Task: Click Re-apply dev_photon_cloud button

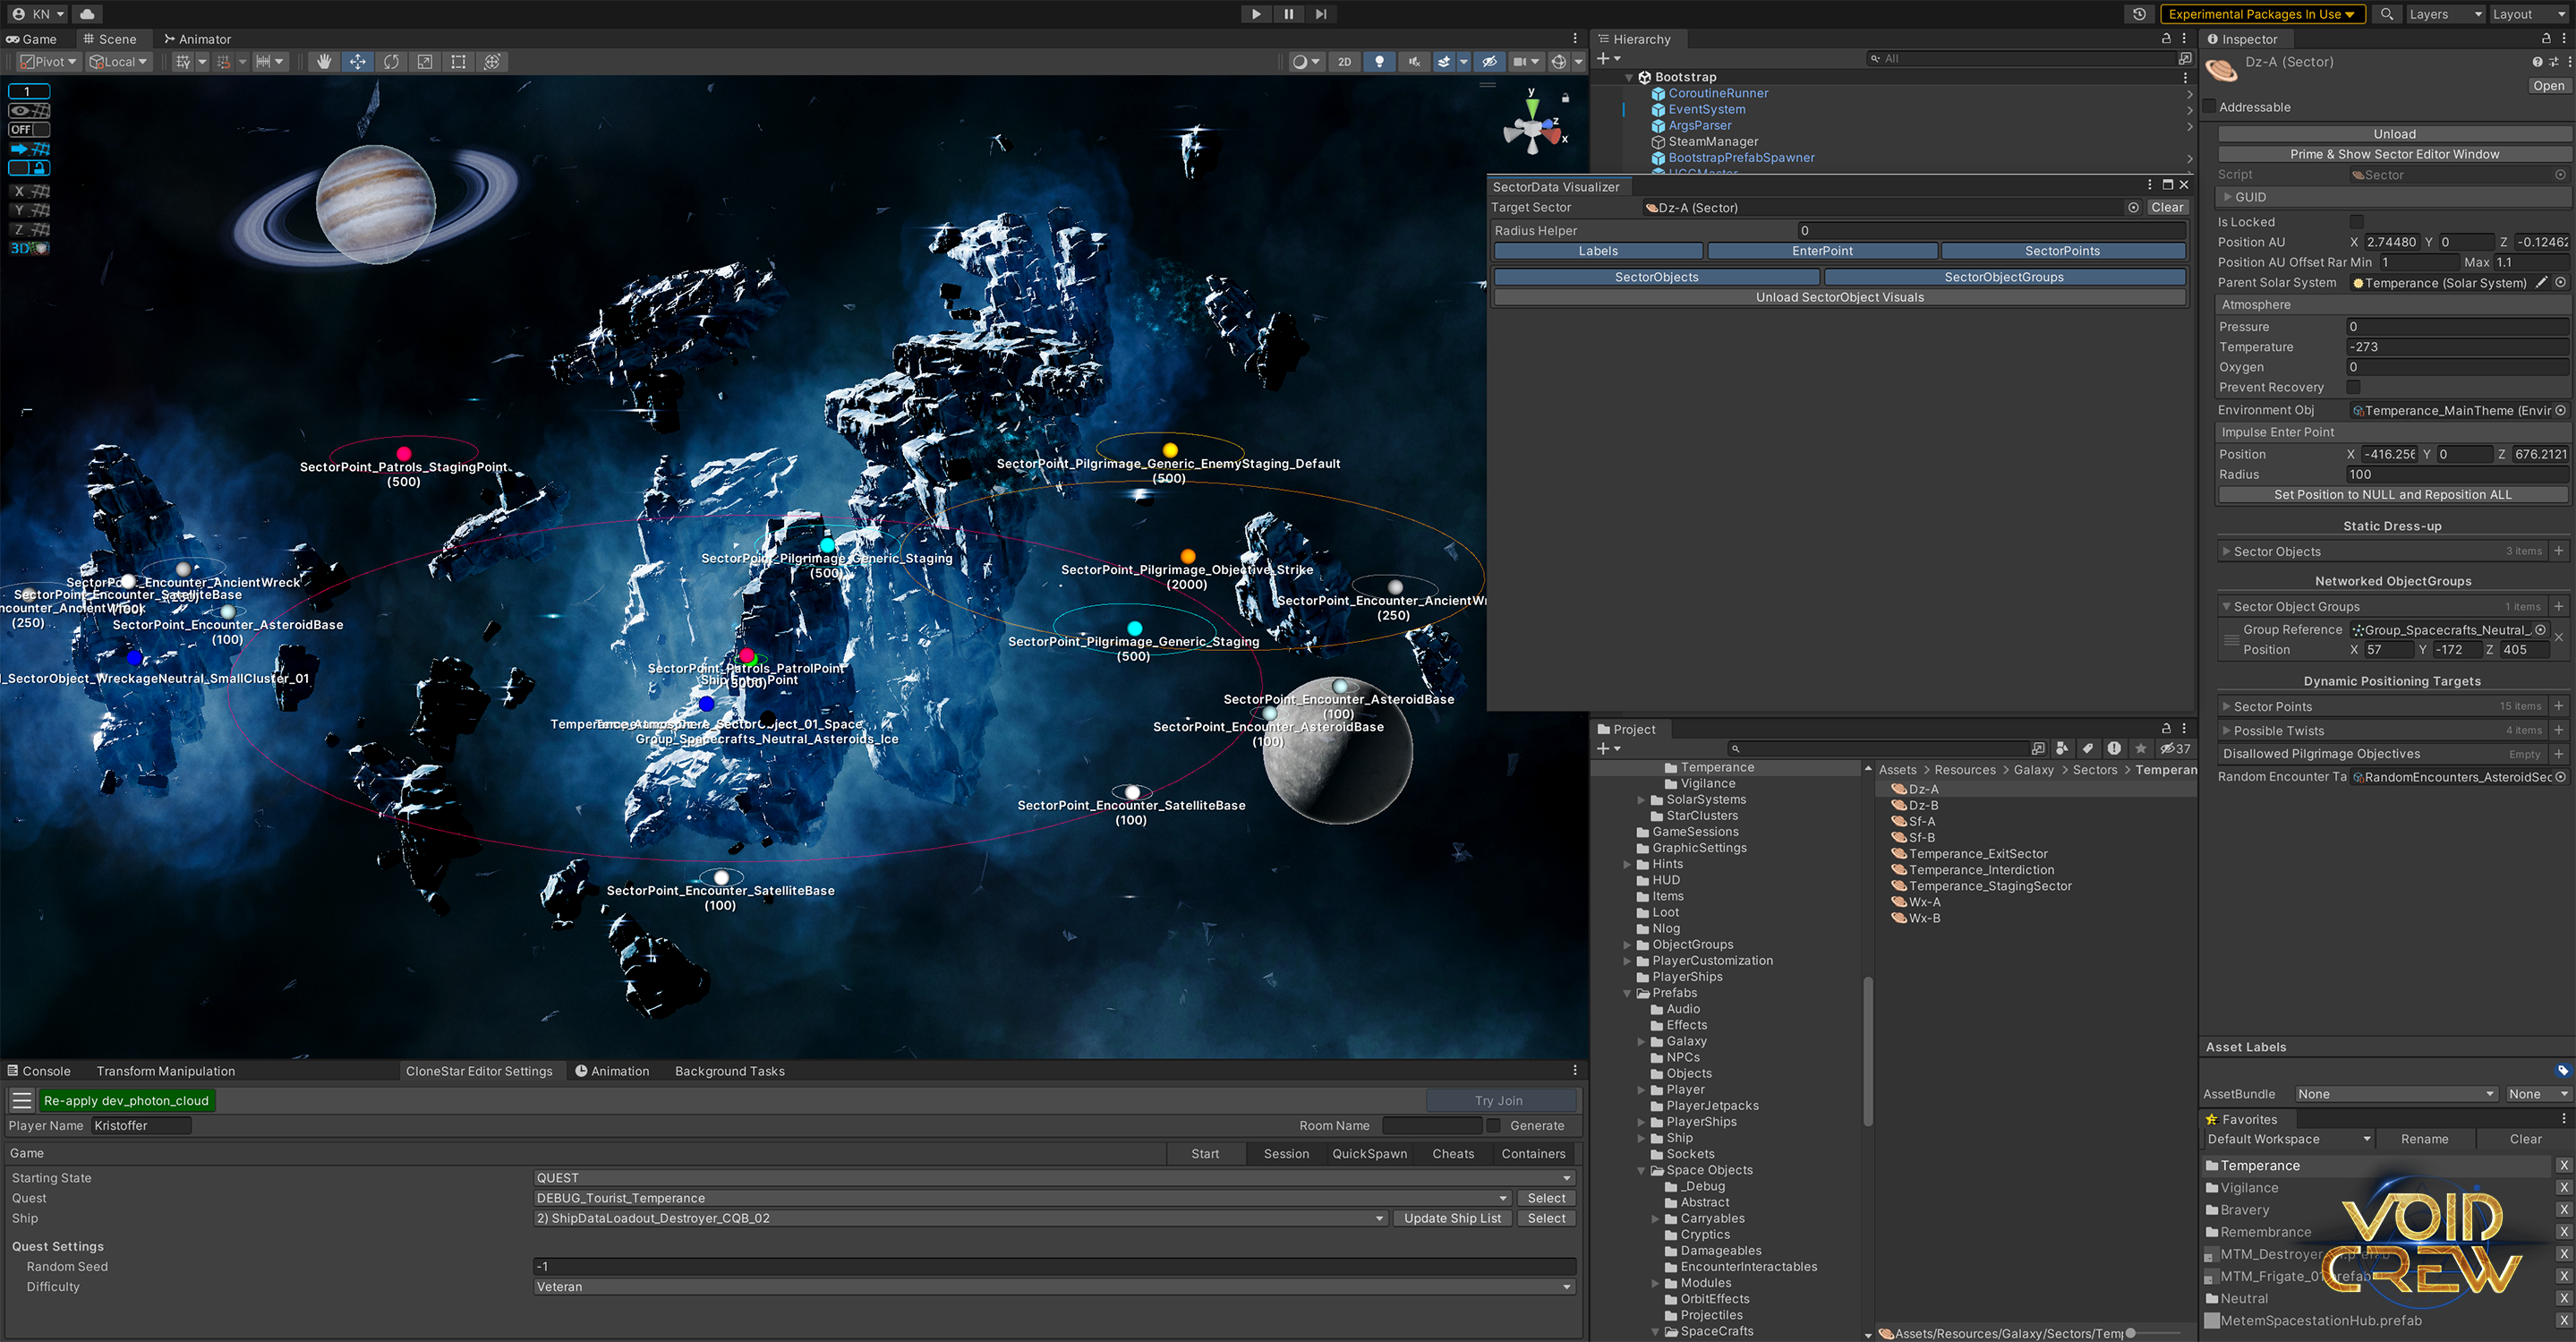Action: pos(126,1101)
